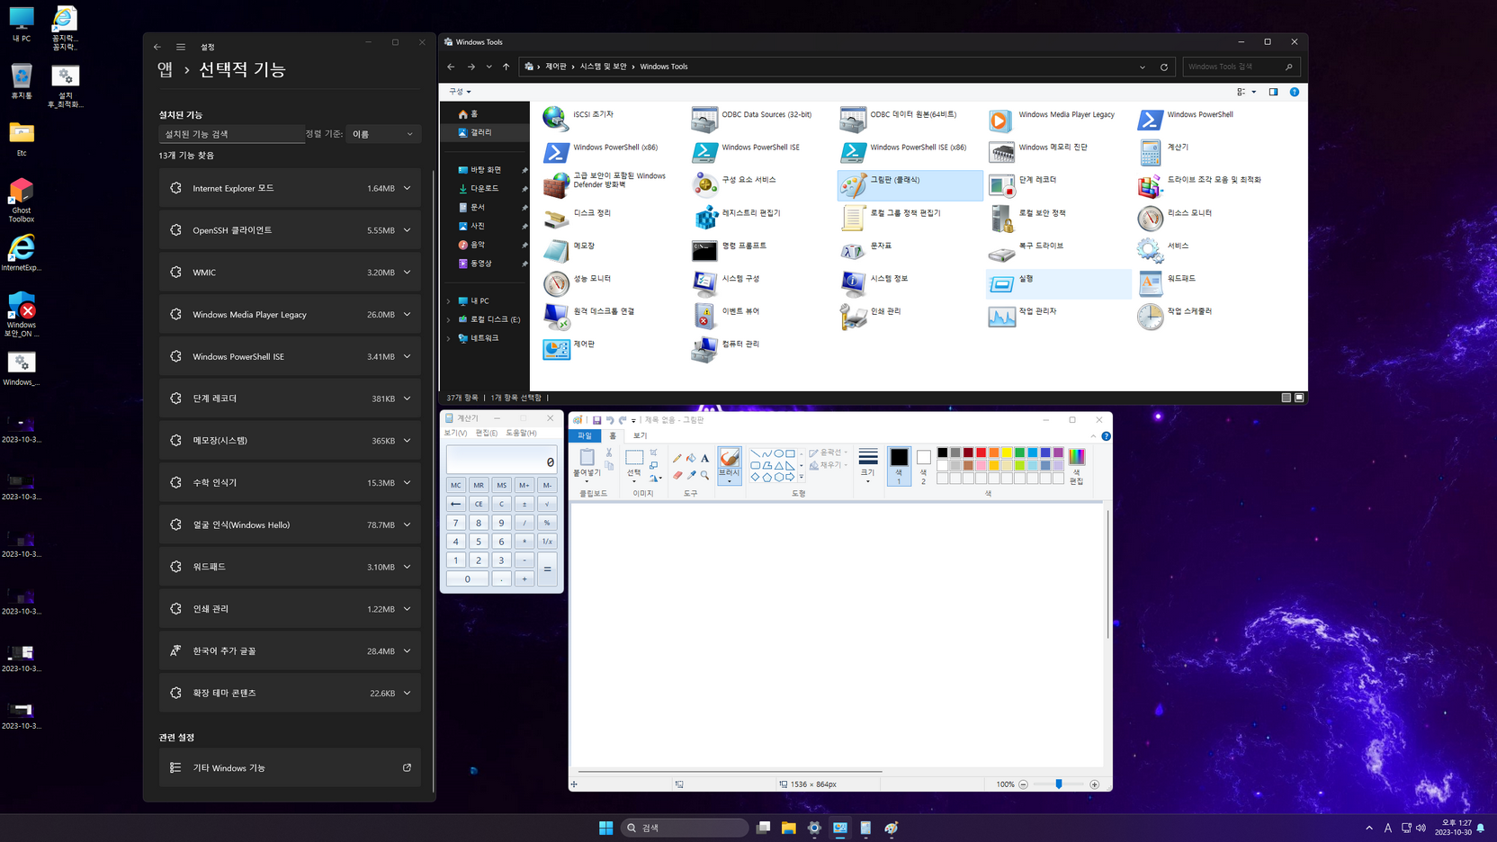
Task: Open Edit colors rainbow button in Paint
Action: 1077,466
